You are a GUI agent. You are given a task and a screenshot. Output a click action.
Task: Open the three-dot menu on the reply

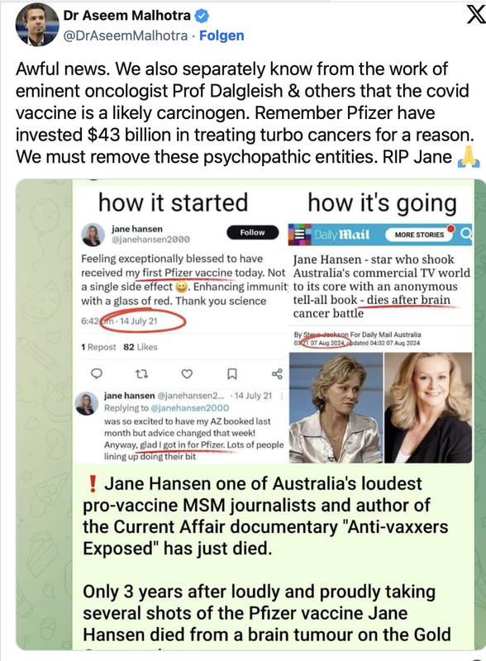pos(281,396)
